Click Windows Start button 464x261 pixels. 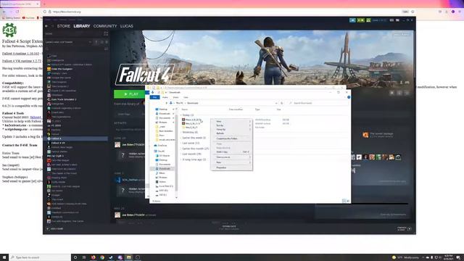click(4, 257)
